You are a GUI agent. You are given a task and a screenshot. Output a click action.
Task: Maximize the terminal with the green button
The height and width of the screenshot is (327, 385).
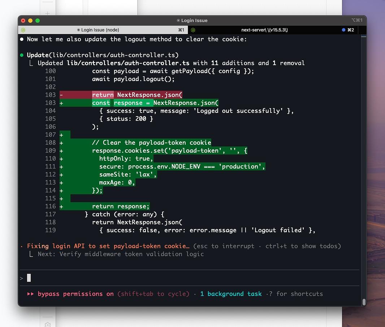tap(38, 21)
